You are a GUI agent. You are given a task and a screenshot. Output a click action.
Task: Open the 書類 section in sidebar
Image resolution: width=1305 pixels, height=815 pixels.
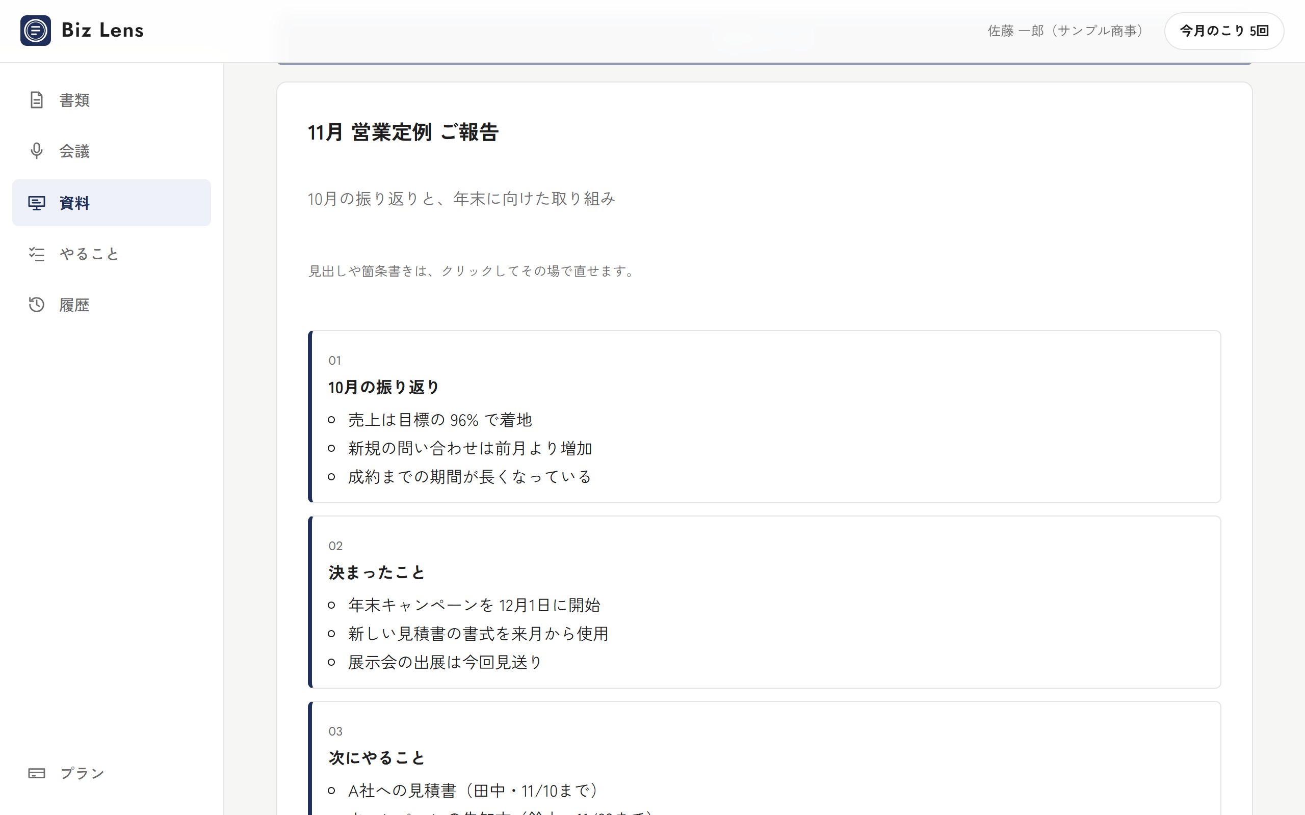[x=112, y=100]
